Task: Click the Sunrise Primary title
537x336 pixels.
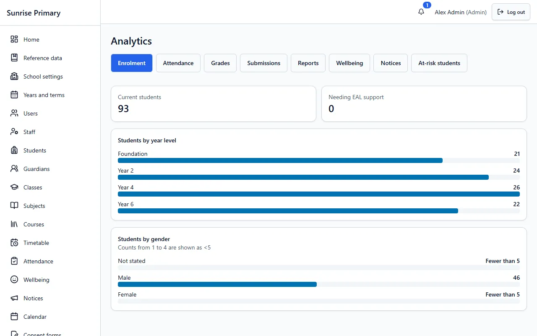Action: click(34, 13)
